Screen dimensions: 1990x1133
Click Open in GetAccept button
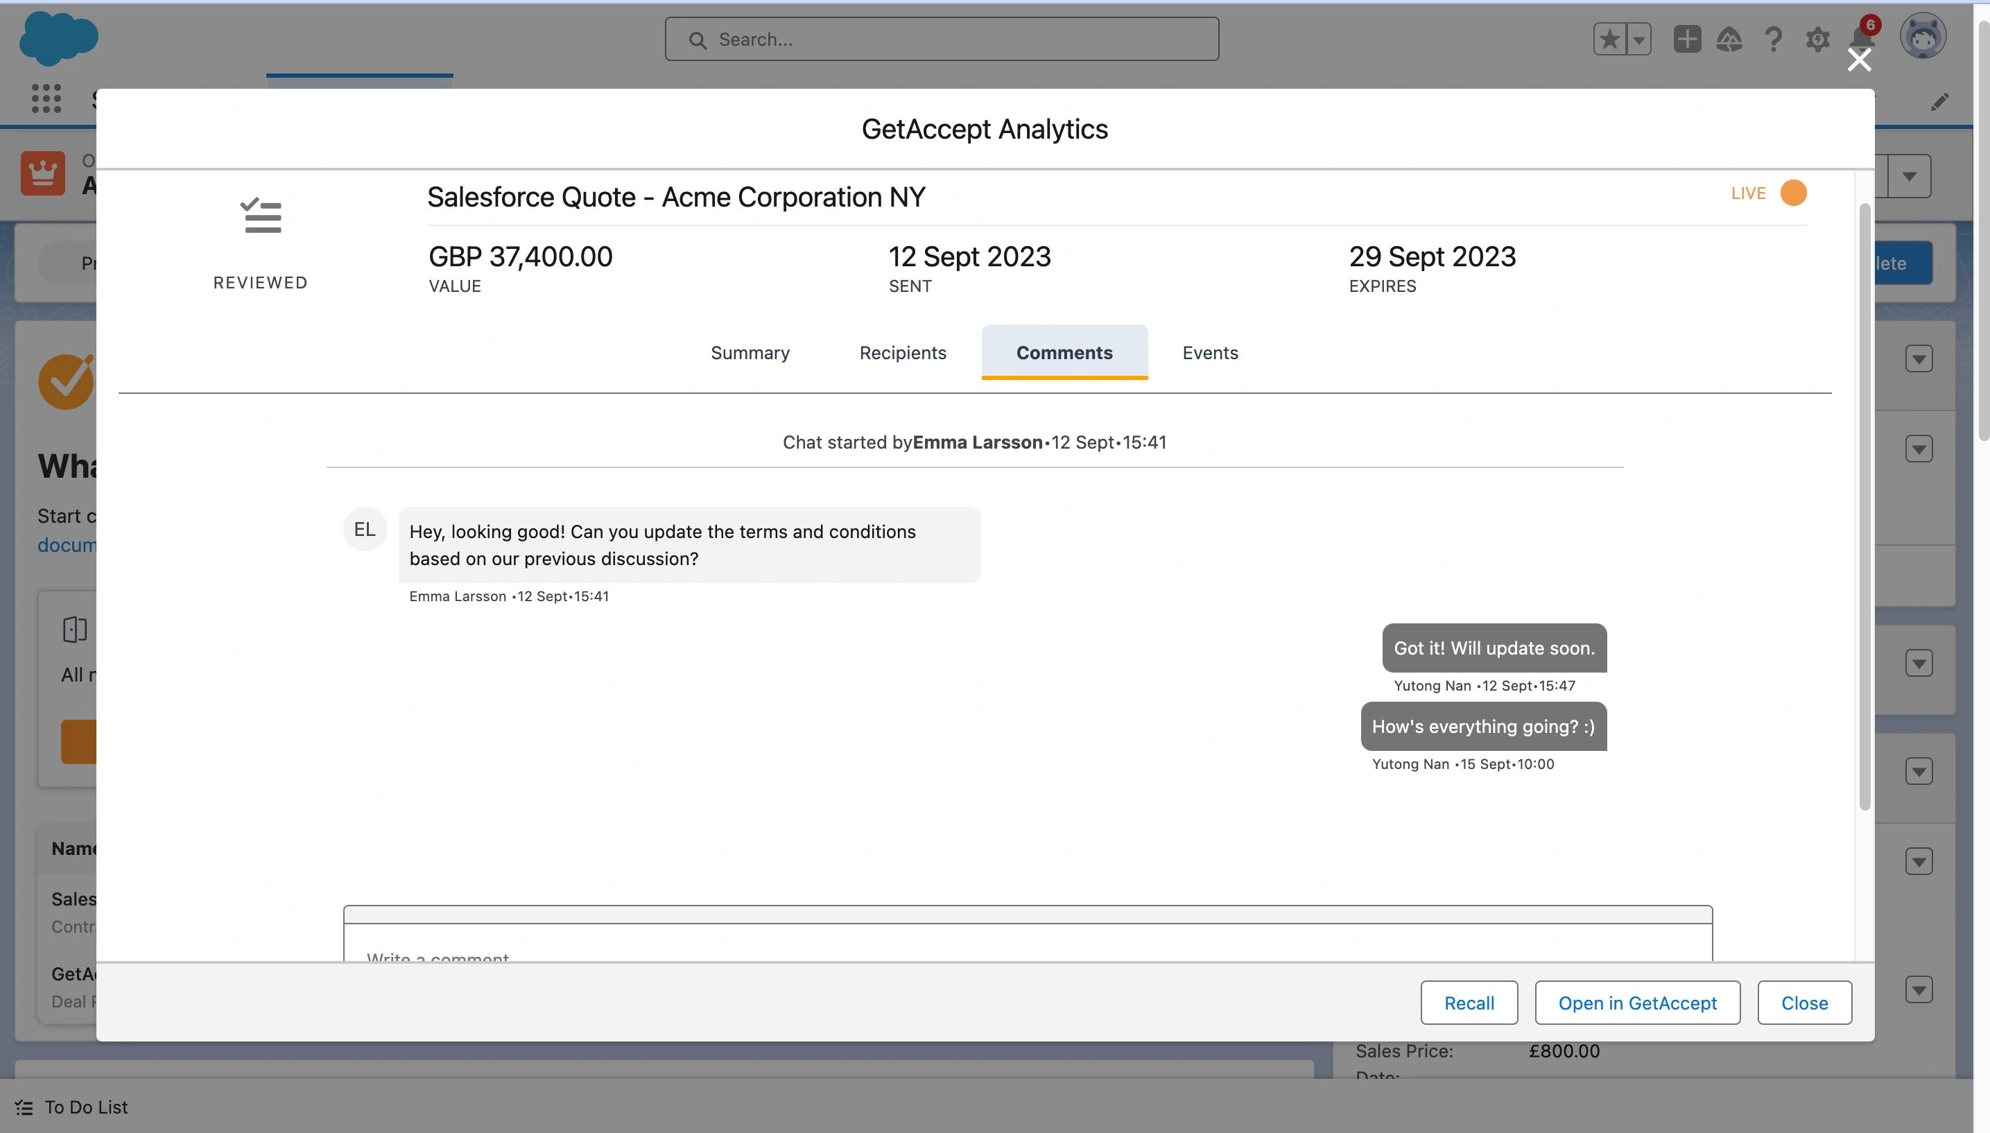pos(1636,1002)
